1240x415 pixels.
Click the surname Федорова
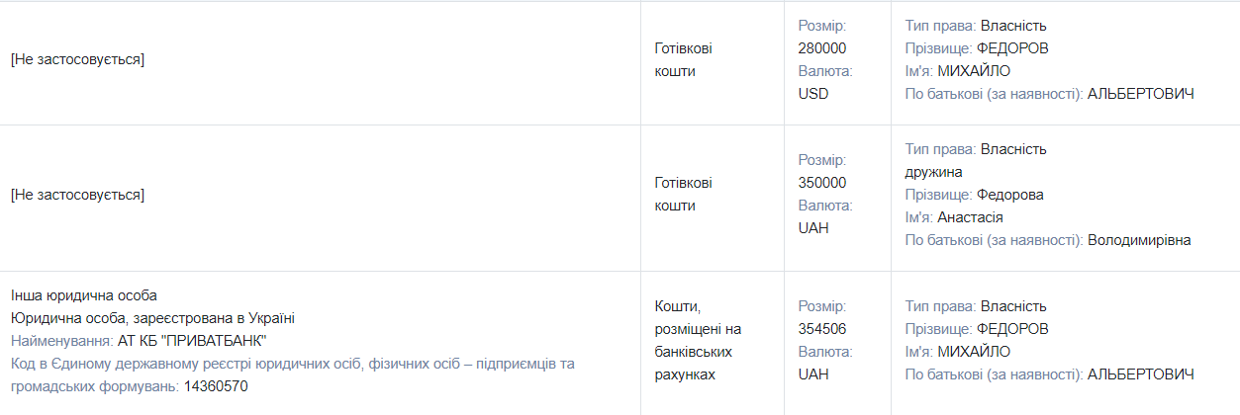click(x=1010, y=195)
